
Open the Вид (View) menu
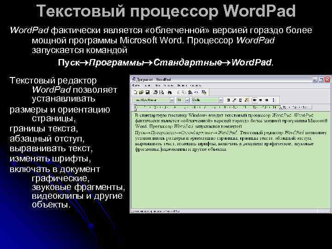click(157, 86)
